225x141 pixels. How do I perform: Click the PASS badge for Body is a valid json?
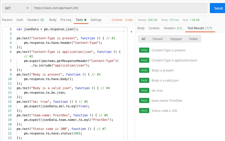[x=144, y=81]
